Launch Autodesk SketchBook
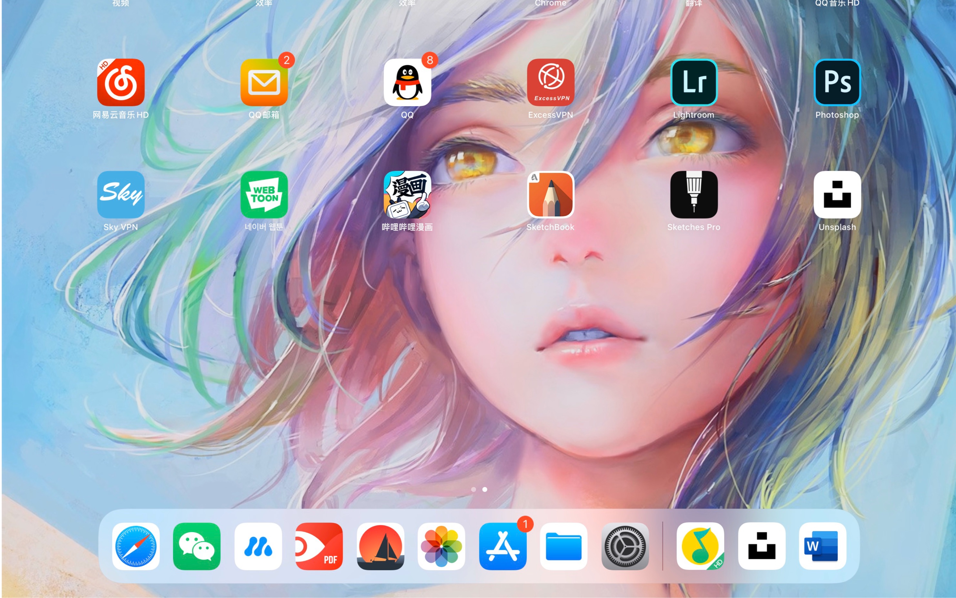 click(x=551, y=195)
